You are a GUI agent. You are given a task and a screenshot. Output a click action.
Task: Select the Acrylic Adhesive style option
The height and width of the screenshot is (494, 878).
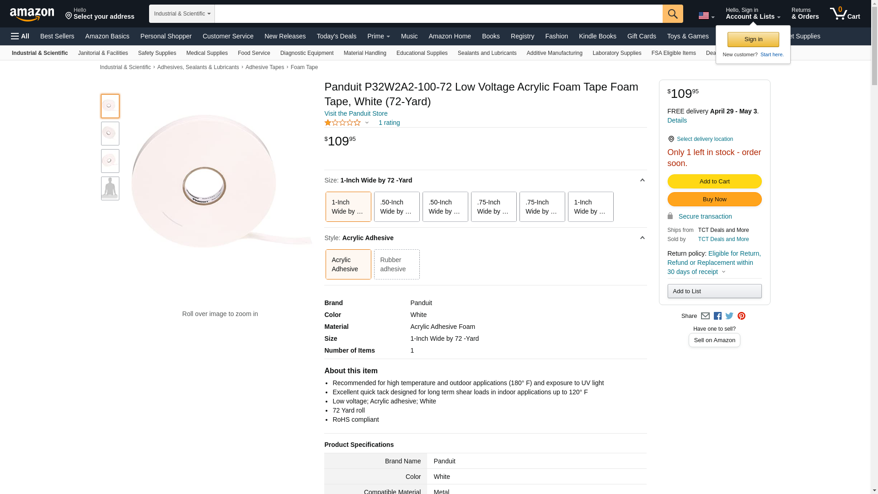pyautogui.click(x=348, y=264)
